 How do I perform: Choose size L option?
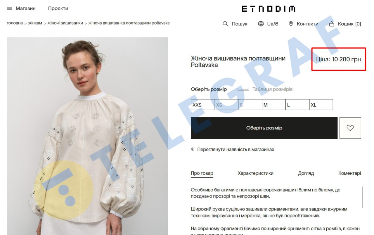coord(297,105)
